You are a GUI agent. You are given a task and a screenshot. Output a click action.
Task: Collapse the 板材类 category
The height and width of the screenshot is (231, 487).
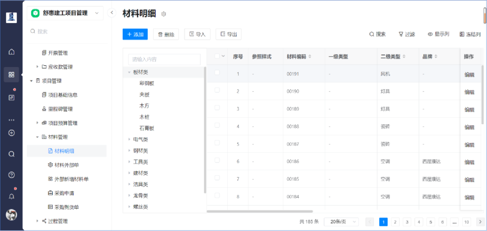pyautogui.click(x=129, y=72)
